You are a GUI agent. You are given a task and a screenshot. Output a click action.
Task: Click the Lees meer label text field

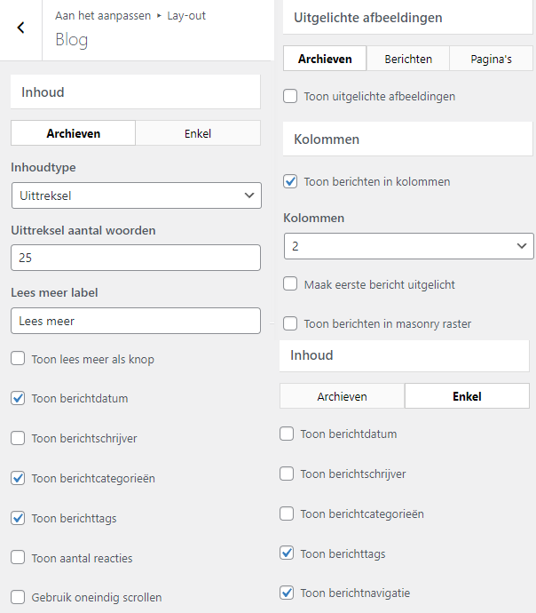click(x=136, y=321)
